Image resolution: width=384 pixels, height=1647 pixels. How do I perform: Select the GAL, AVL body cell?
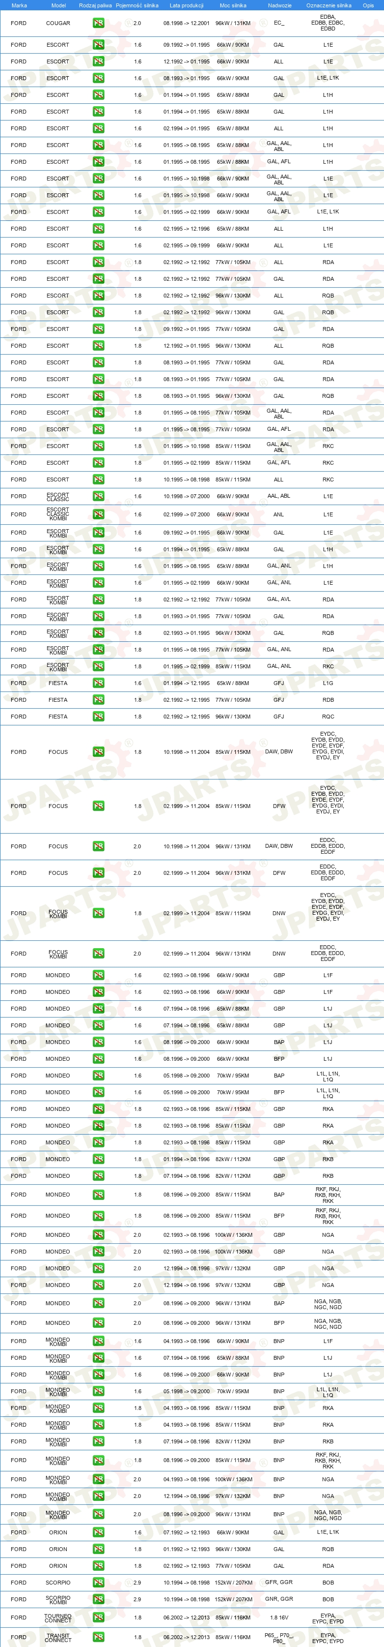click(x=279, y=599)
